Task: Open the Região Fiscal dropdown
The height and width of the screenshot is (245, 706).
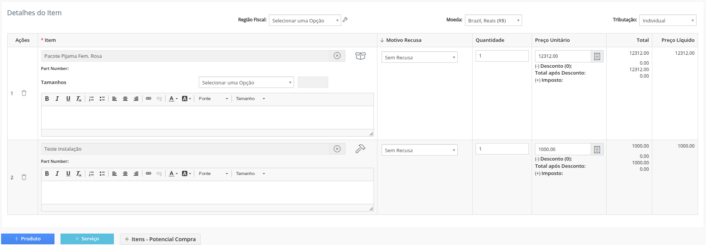Action: point(305,21)
